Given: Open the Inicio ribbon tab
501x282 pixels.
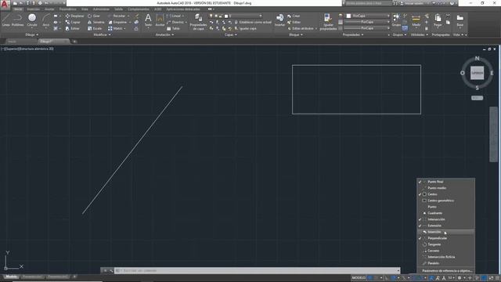Looking at the screenshot, I should pos(18,9).
